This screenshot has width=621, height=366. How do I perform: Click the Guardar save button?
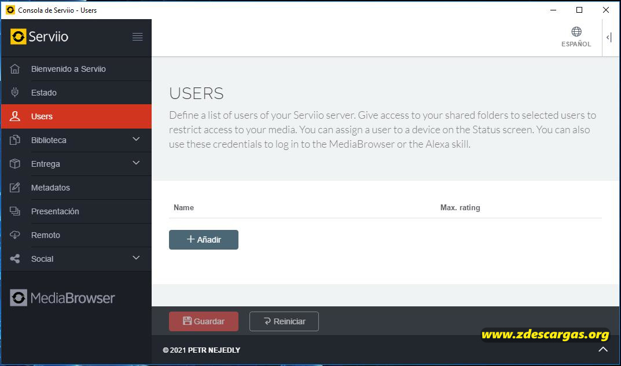204,321
